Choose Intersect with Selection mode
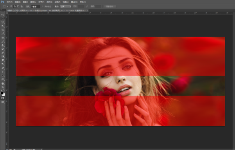Image resolution: width=235 pixels, height=150 pixels. (22, 6)
